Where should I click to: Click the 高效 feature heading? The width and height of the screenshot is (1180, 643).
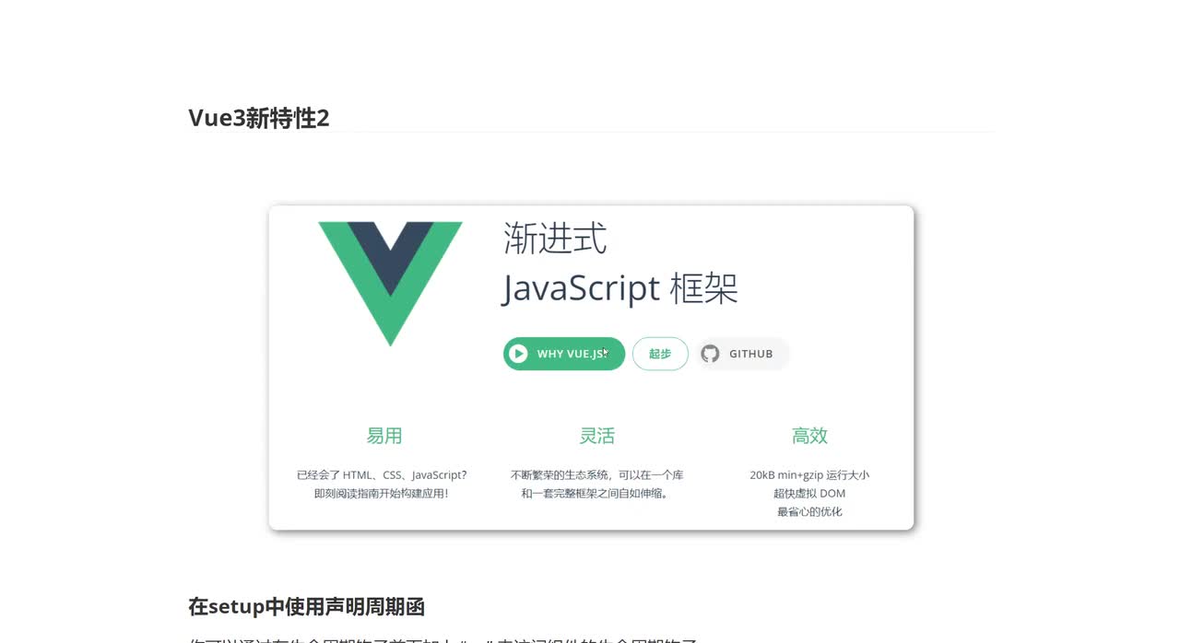point(809,436)
